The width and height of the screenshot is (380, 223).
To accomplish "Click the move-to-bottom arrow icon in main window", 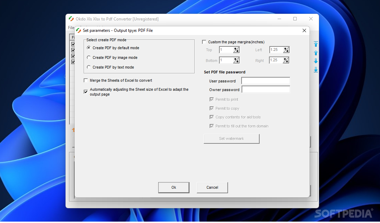I will pyautogui.click(x=315, y=70).
